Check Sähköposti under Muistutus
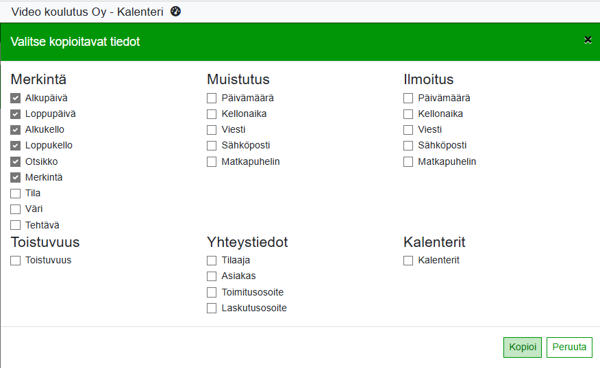600x368 pixels. pyautogui.click(x=212, y=146)
